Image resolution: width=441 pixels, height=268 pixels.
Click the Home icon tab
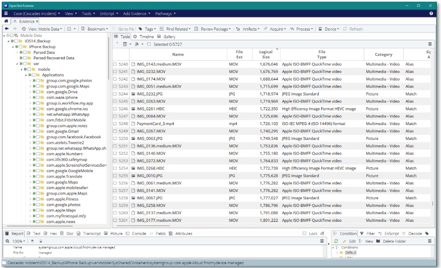6,21
